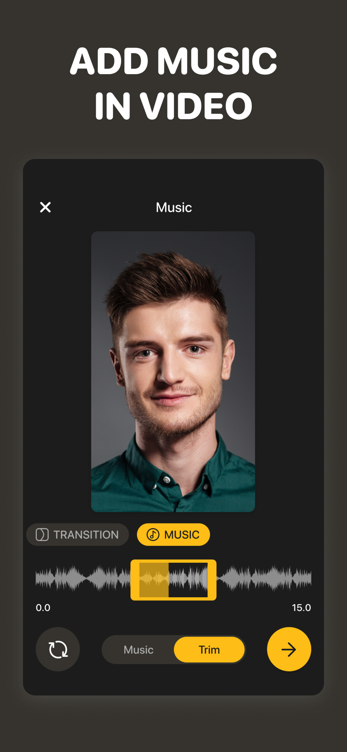This screenshot has width=347, height=752.
Task: Click the 0.0 start time label
Action: tap(43, 608)
